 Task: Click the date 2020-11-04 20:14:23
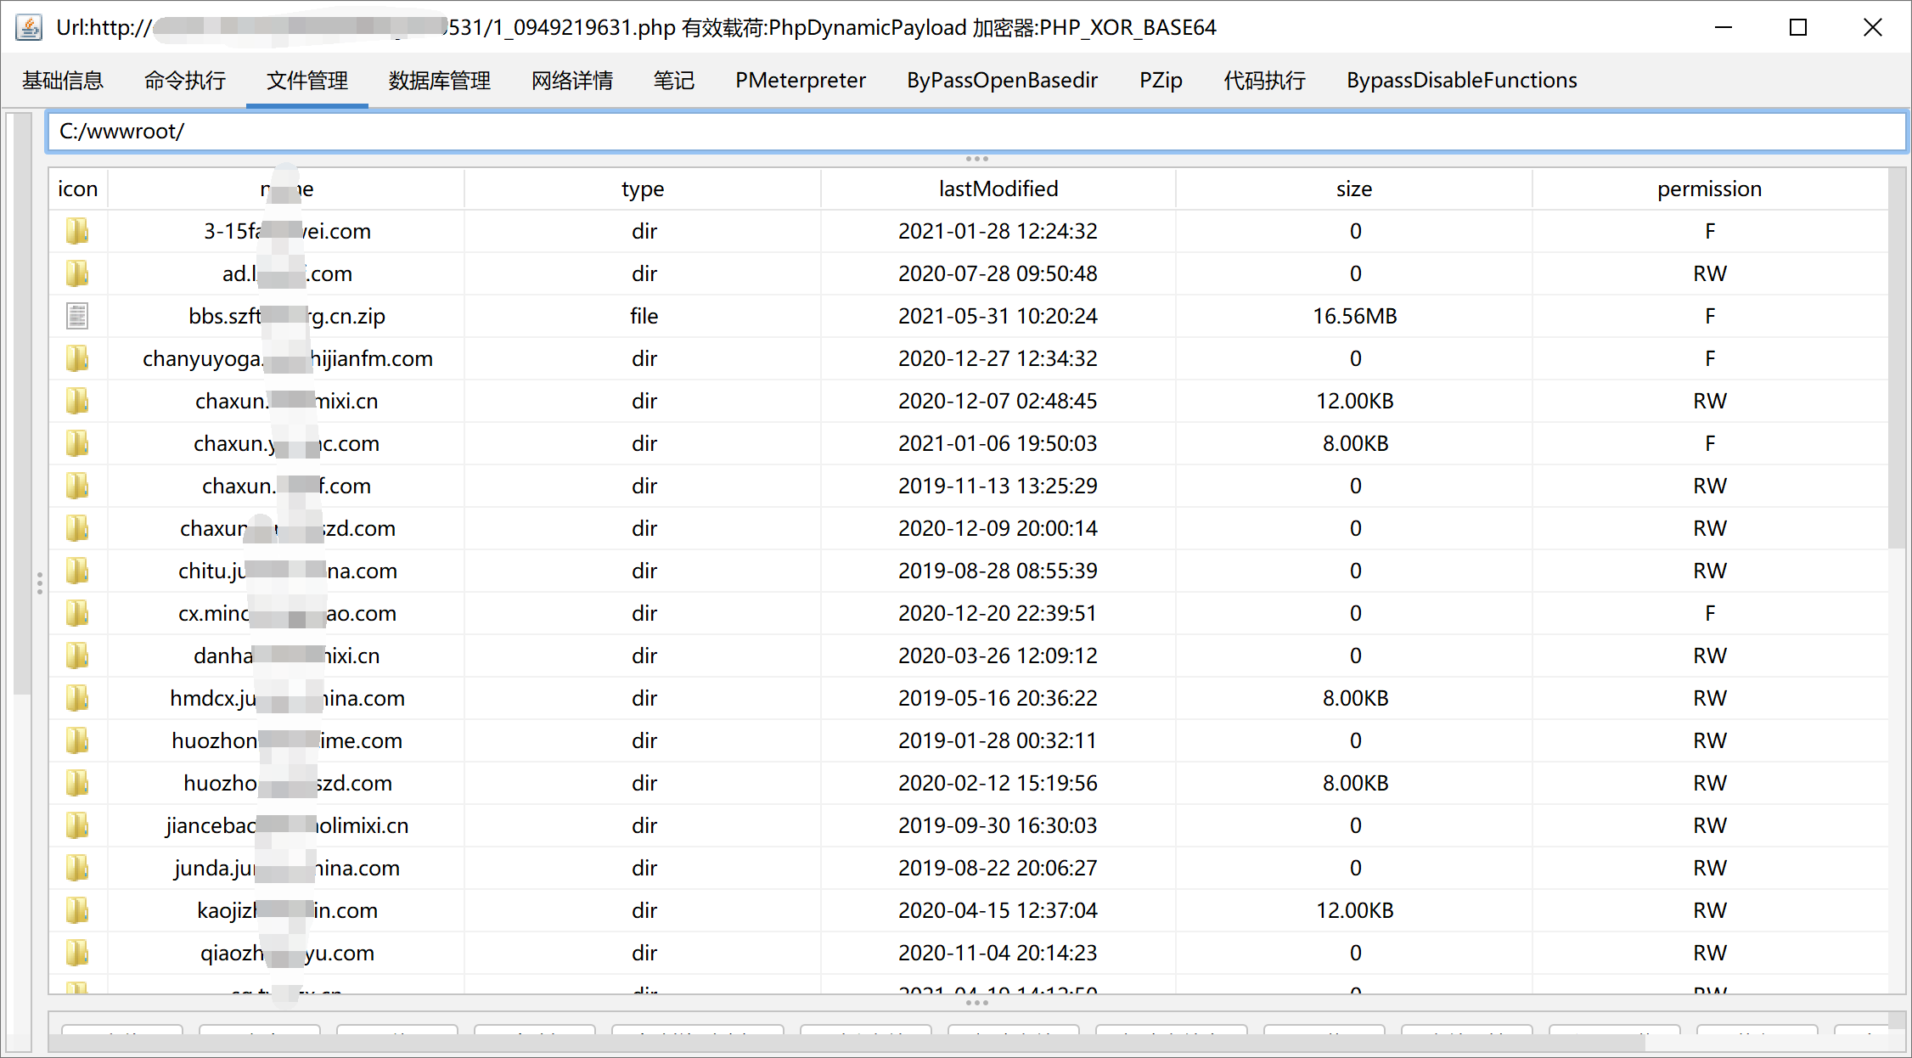point(998,953)
